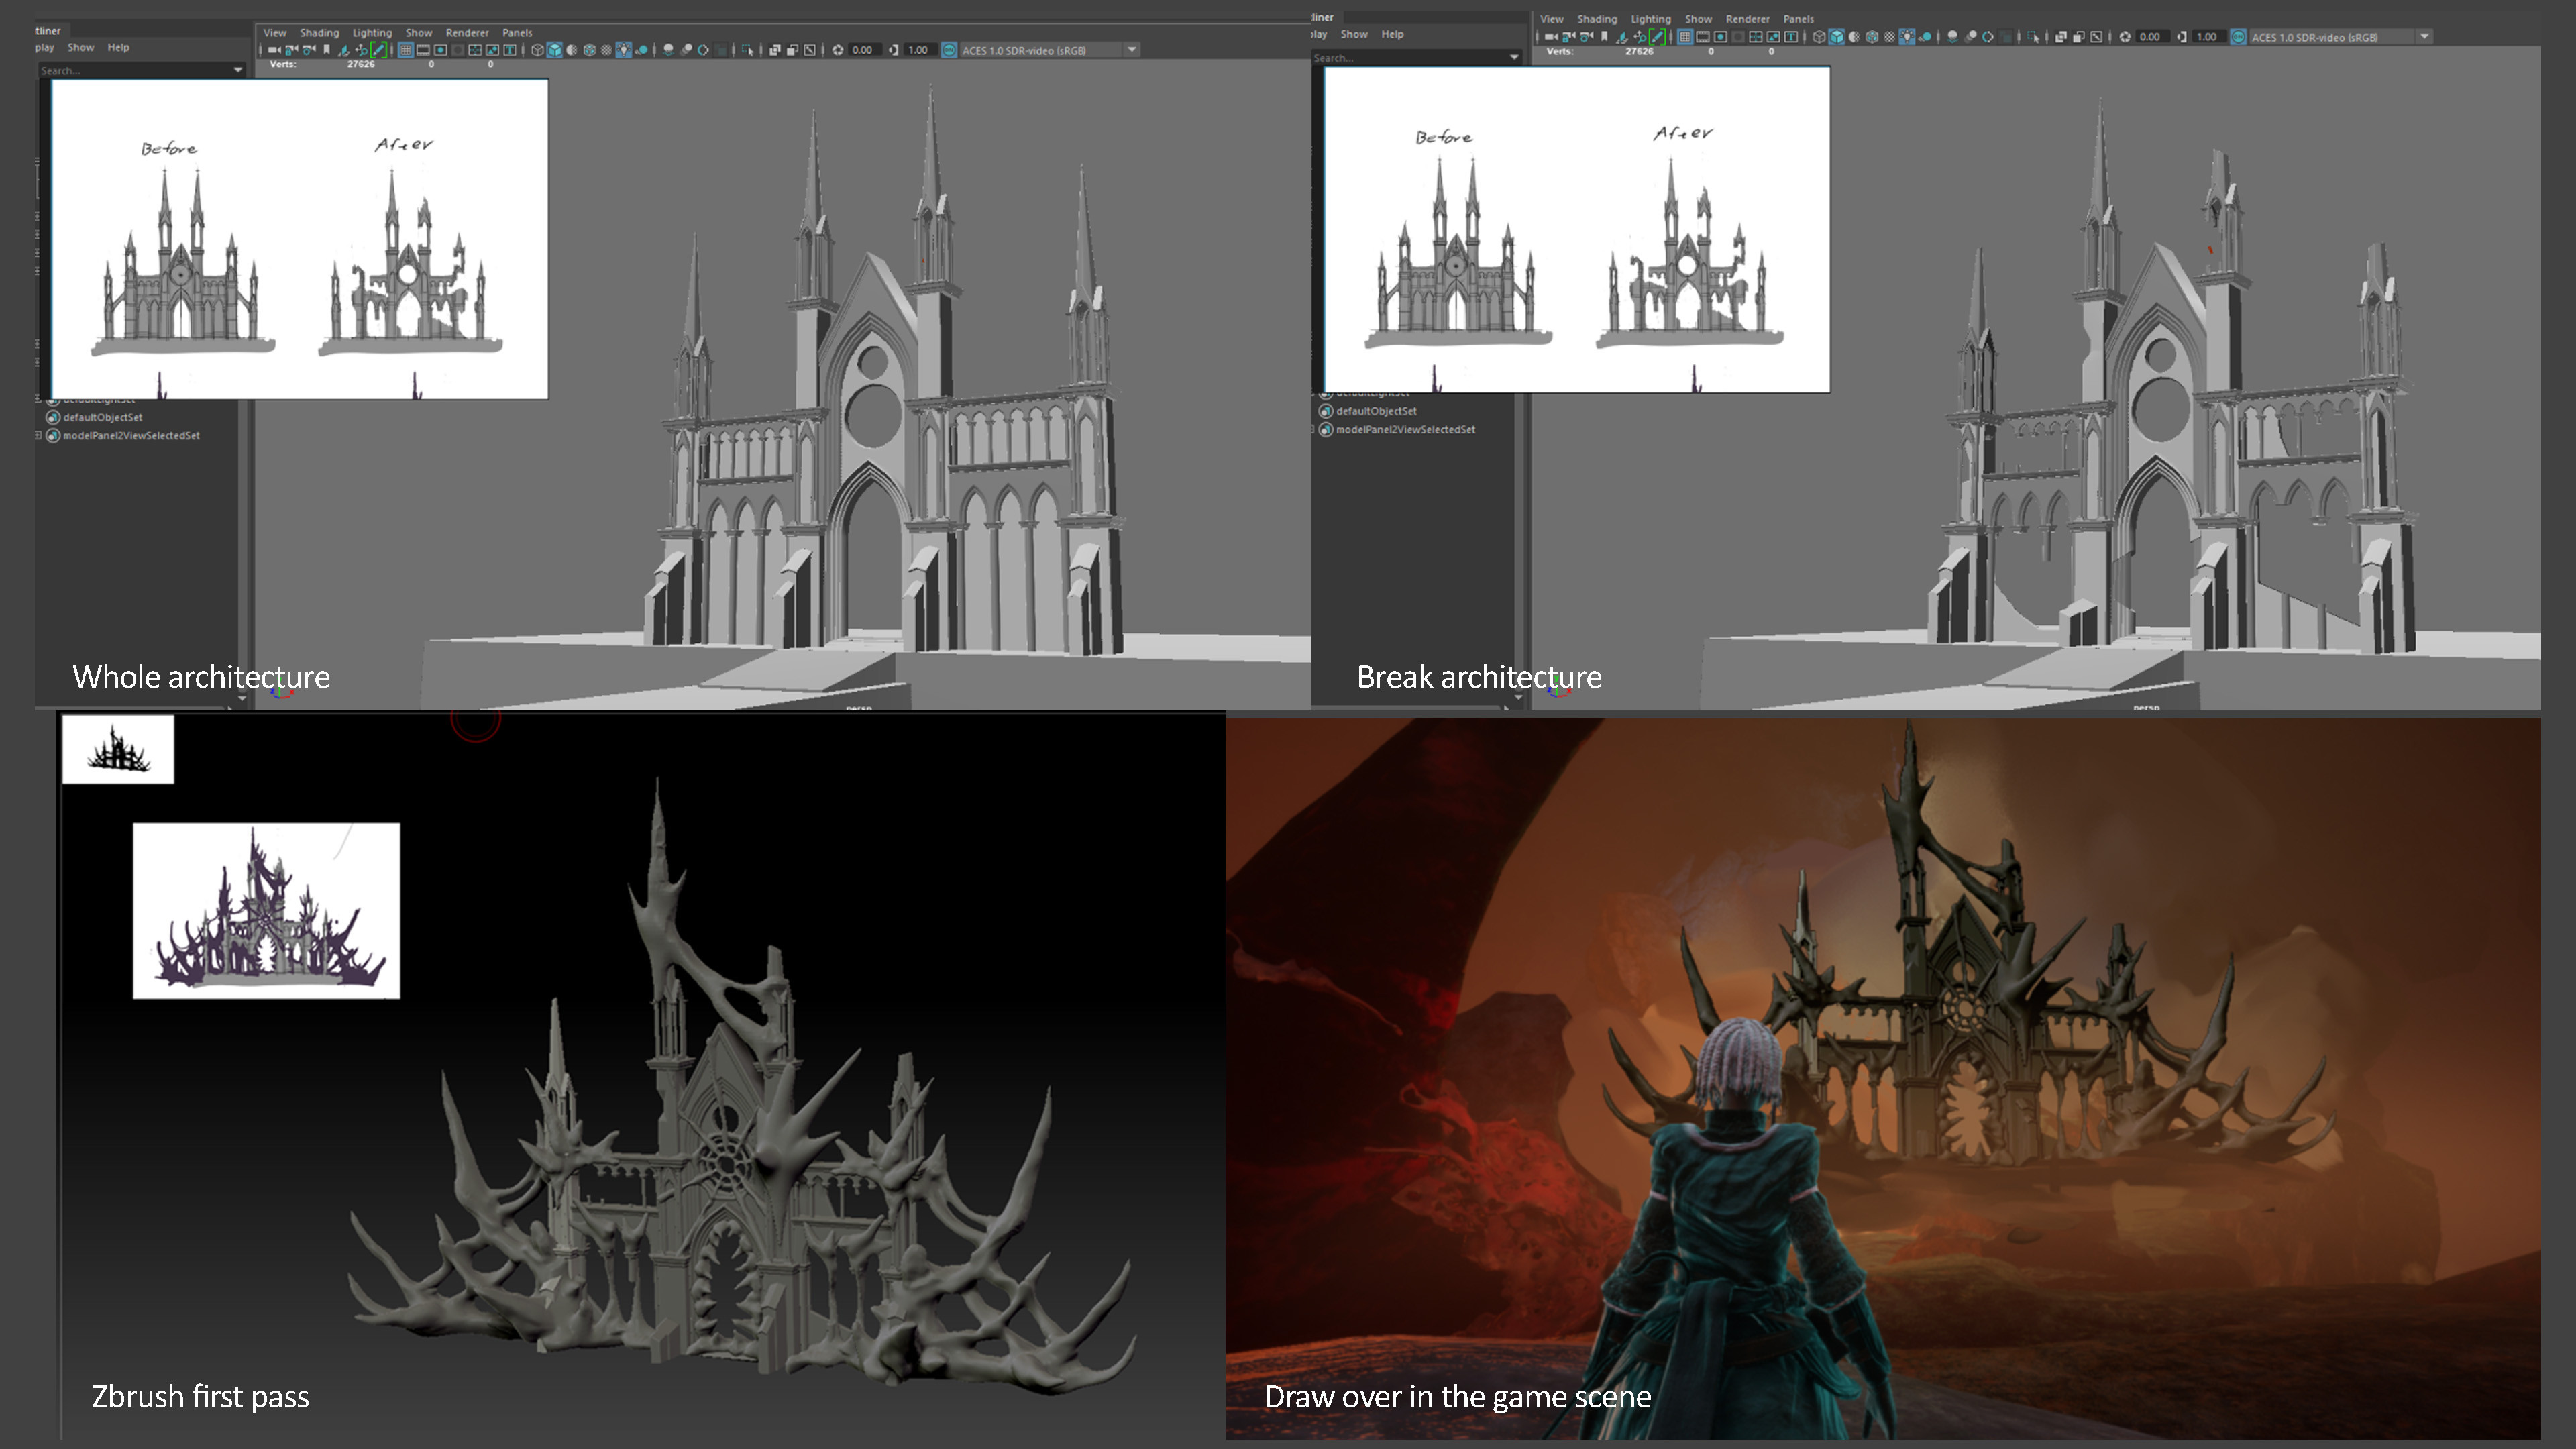Image resolution: width=2576 pixels, height=1449 pixels.
Task: Click Textured display icon in left Maya panel
Action: tap(606, 50)
